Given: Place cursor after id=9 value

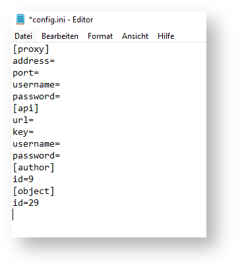Looking at the screenshot, I should tap(34, 179).
